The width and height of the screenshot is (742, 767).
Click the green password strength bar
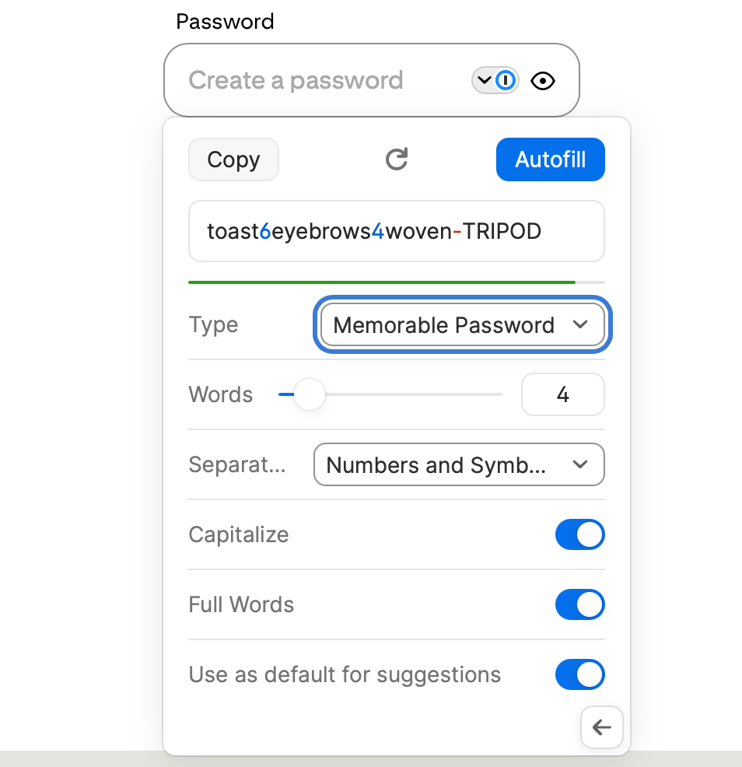point(381,282)
